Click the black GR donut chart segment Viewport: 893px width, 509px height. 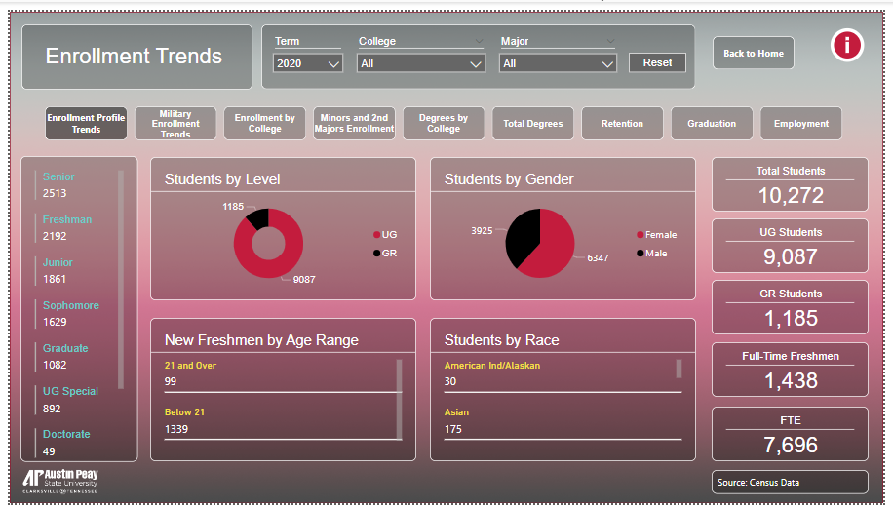coord(258,218)
